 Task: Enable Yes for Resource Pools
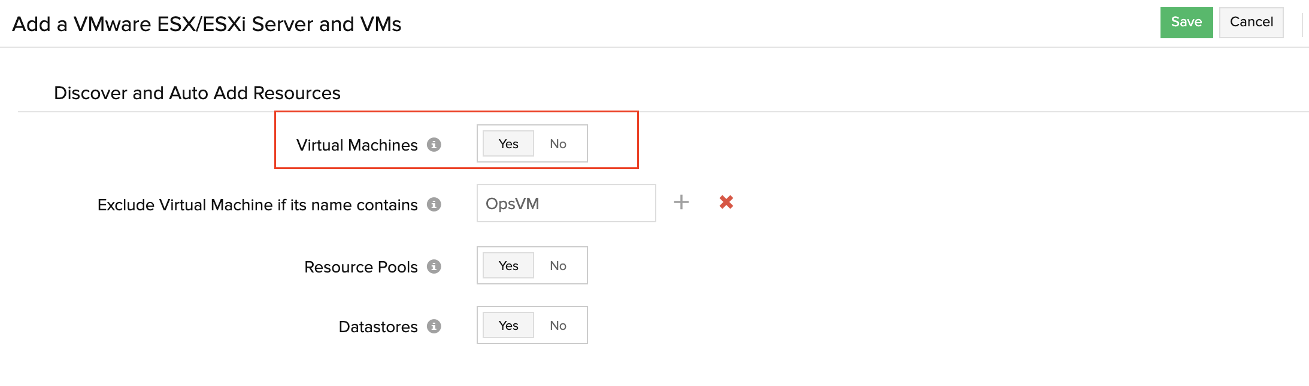coord(508,266)
